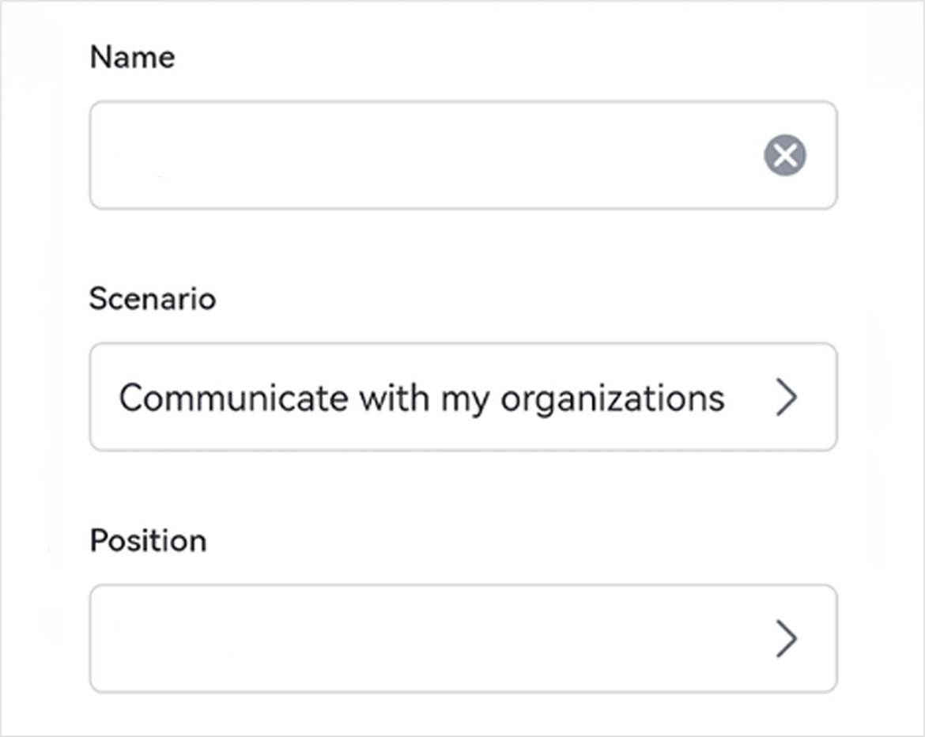Click the Name label
This screenshot has height=737, width=925.
click(133, 57)
